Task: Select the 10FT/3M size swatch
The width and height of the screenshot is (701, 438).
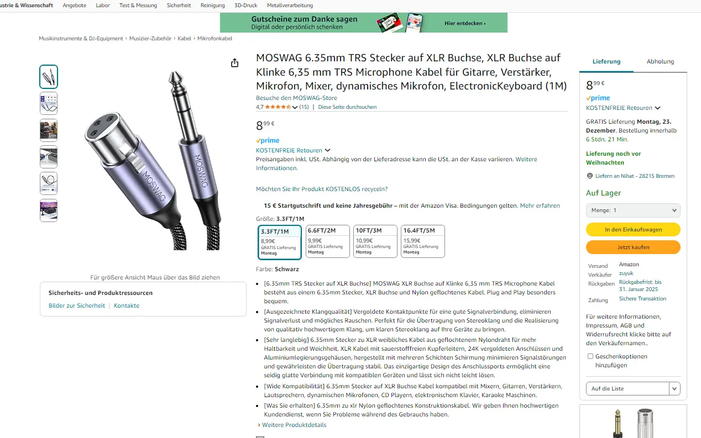Action: pyautogui.click(x=375, y=241)
